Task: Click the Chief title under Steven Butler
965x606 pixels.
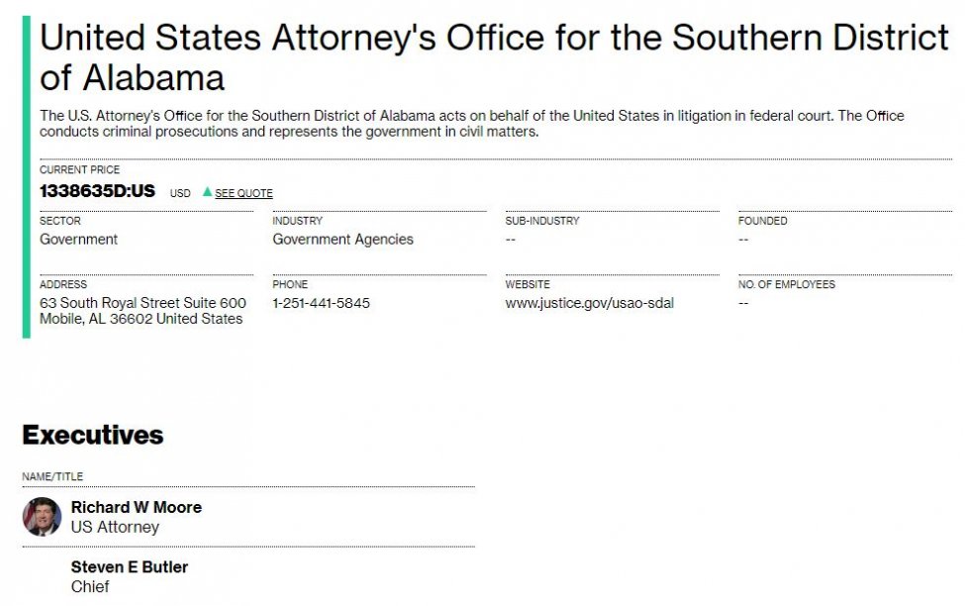Action: tap(90, 586)
